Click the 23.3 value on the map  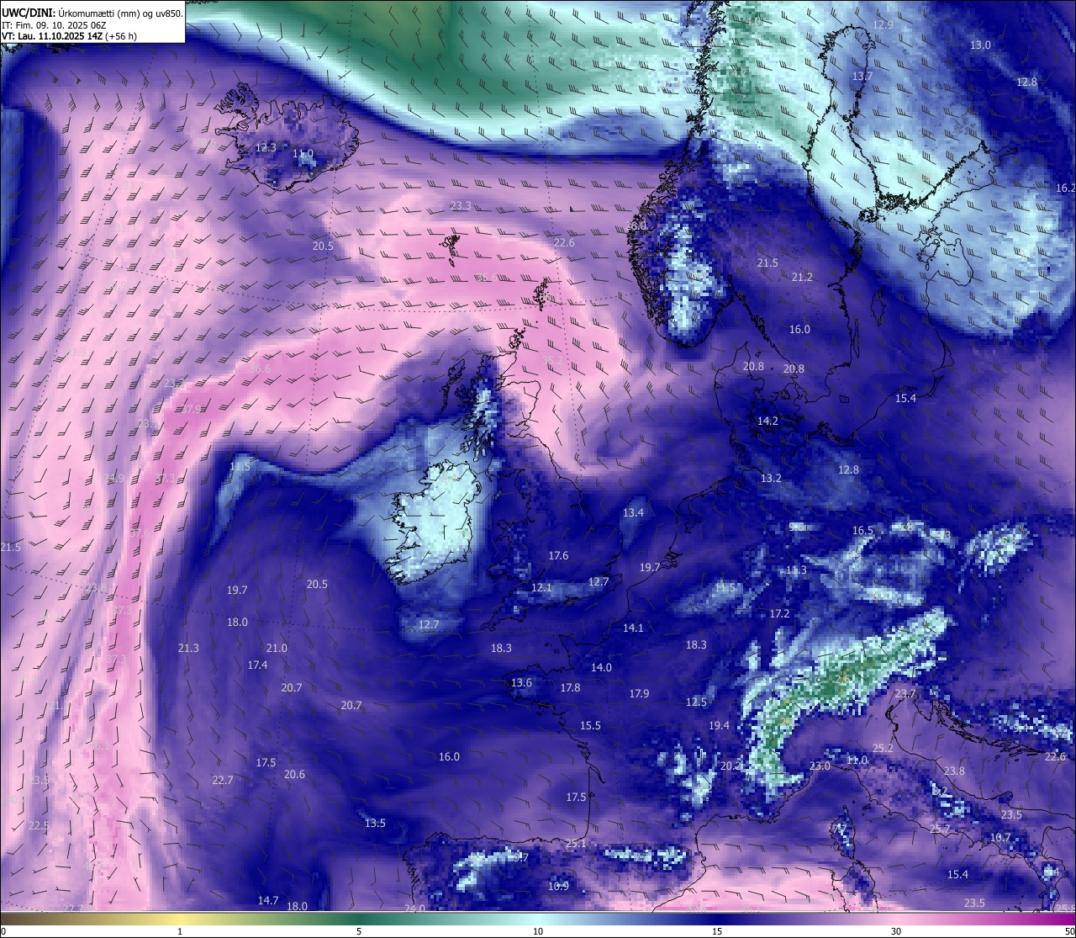coord(461,205)
